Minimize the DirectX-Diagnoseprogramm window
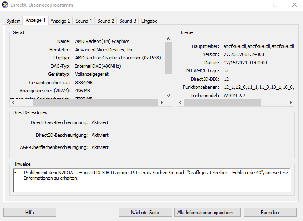This screenshot has height=221, width=303. pyautogui.click(x=256, y=5)
